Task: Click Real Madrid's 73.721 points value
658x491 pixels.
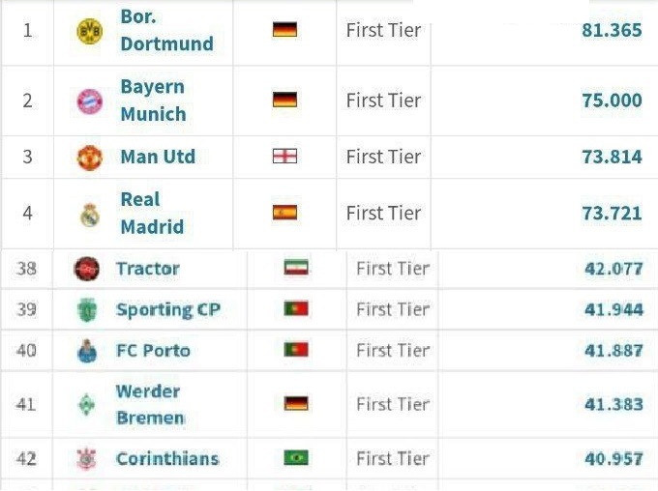Action: pyautogui.click(x=612, y=213)
